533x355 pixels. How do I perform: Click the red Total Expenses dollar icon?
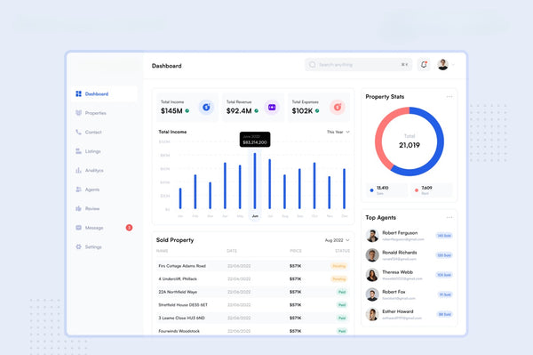point(338,108)
